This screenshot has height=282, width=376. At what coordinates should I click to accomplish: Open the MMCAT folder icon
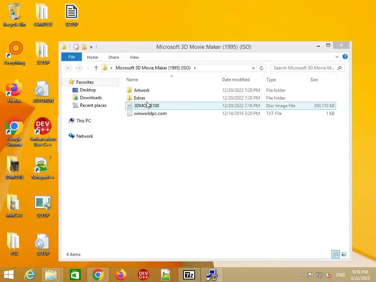coord(14,206)
